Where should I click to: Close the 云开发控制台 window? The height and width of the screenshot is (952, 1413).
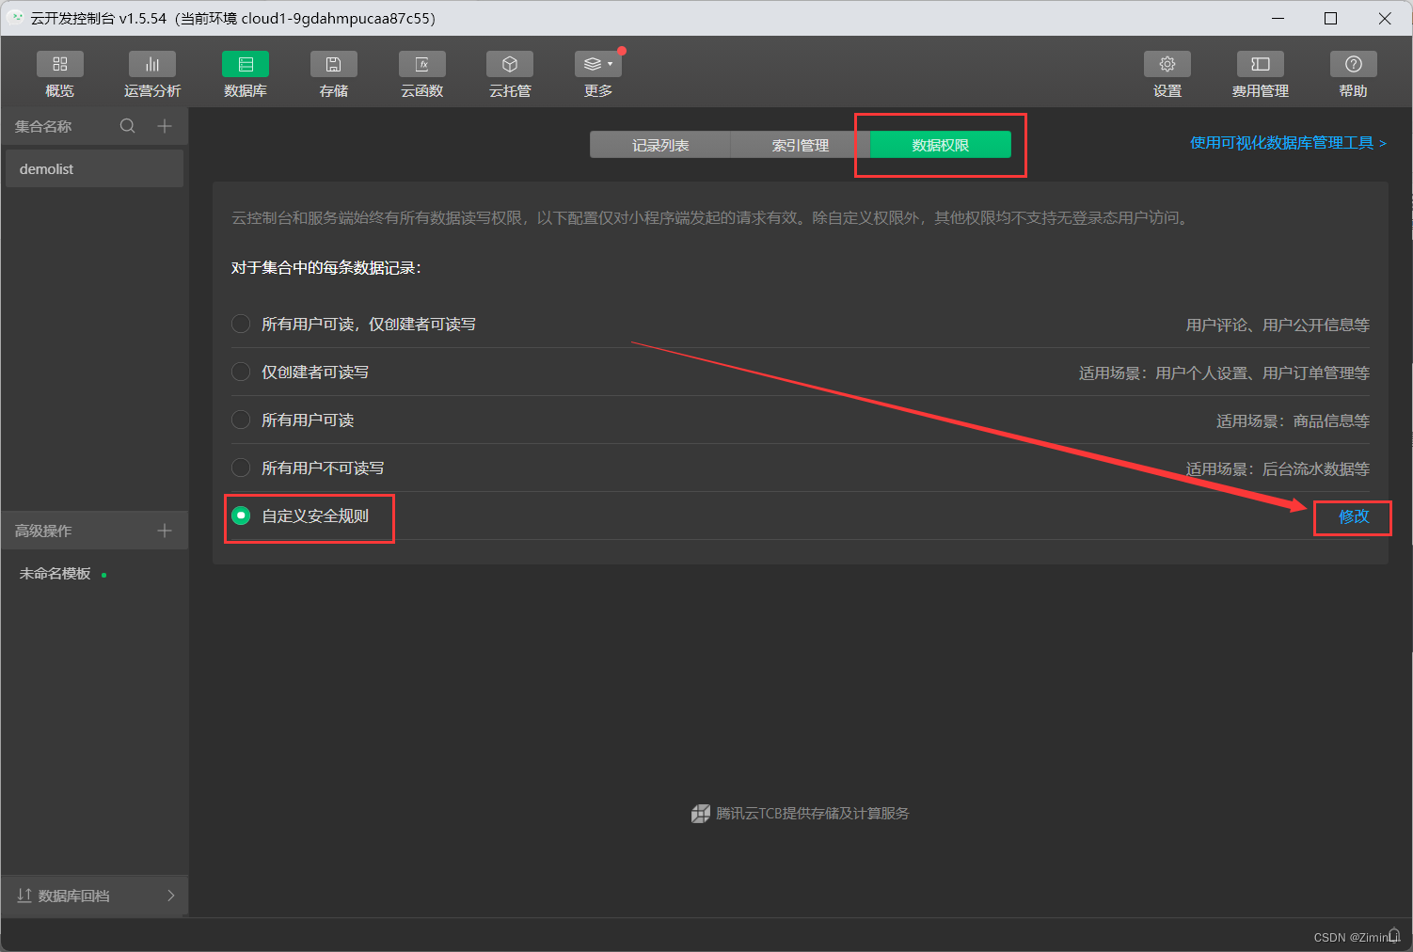(1385, 18)
